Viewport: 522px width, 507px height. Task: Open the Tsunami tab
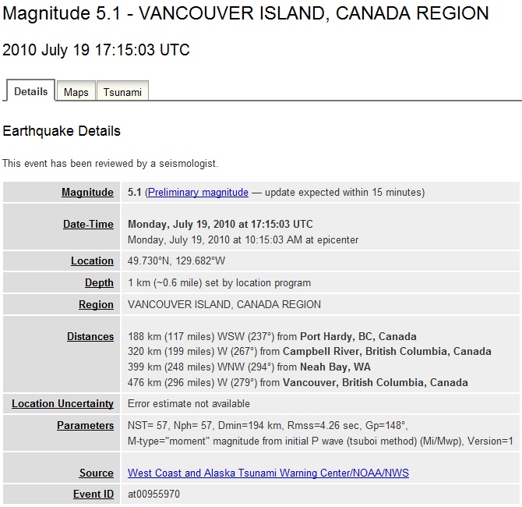(122, 90)
